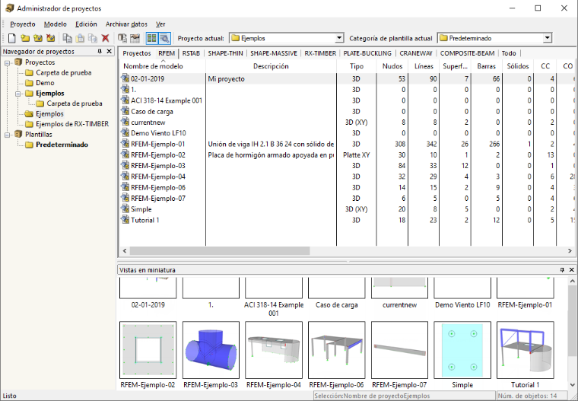Click the model table horizontal scrollbar
The height and width of the screenshot is (401, 578).
[220, 251]
